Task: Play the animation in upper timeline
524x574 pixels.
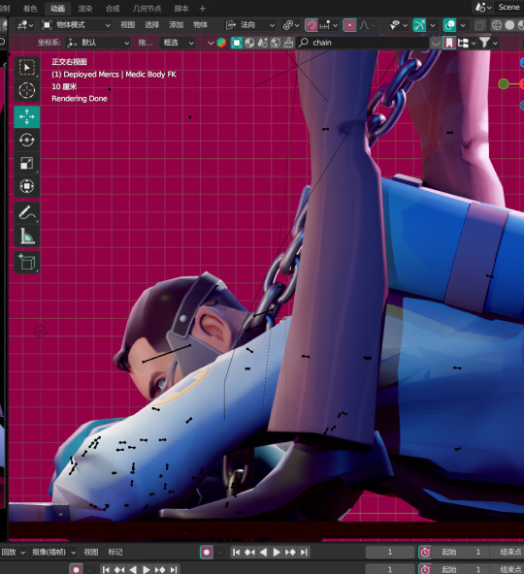Action: click(x=277, y=552)
